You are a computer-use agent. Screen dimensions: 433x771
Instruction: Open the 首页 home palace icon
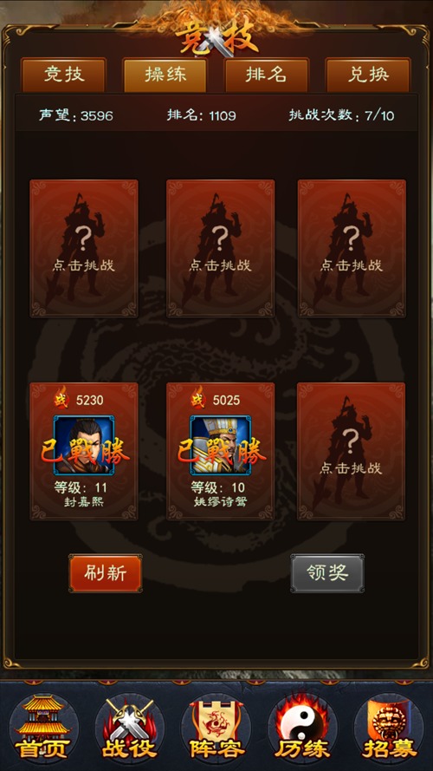43,726
